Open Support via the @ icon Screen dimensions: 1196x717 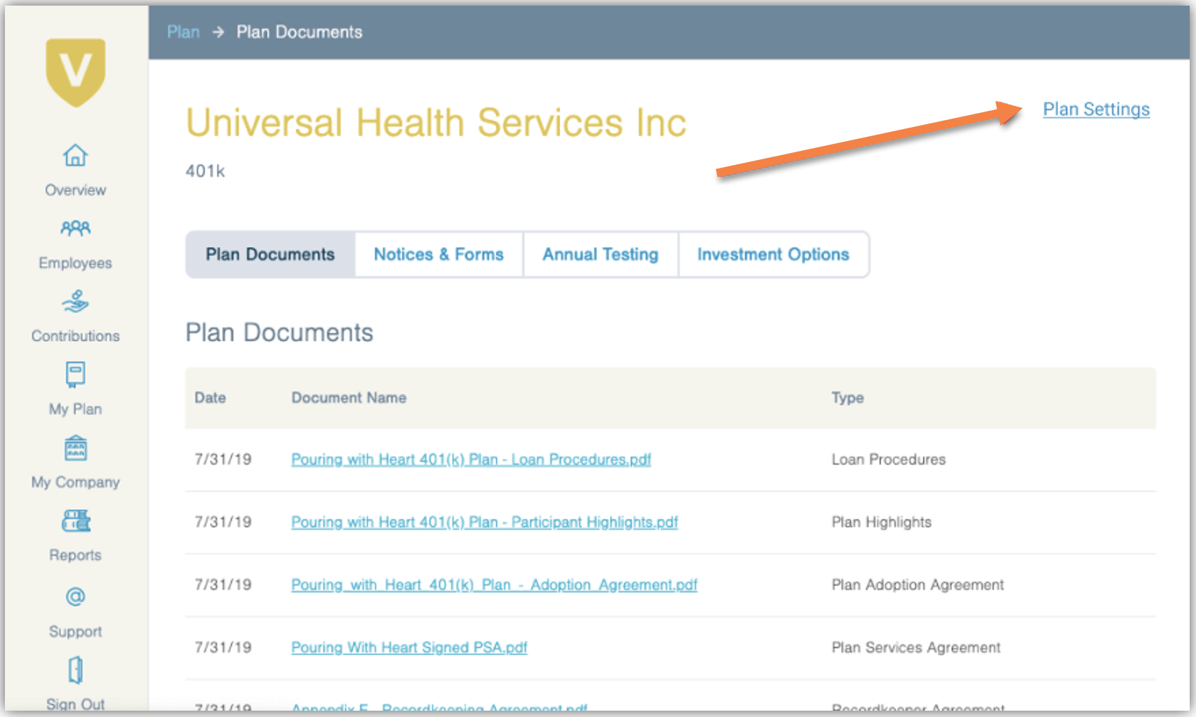click(75, 596)
